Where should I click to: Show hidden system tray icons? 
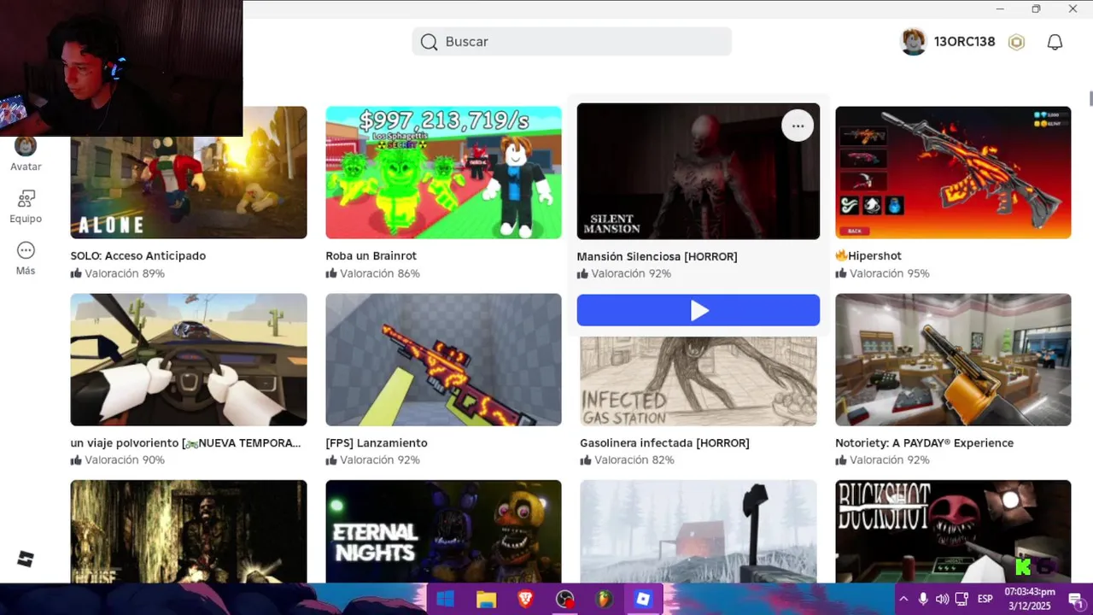(x=903, y=599)
